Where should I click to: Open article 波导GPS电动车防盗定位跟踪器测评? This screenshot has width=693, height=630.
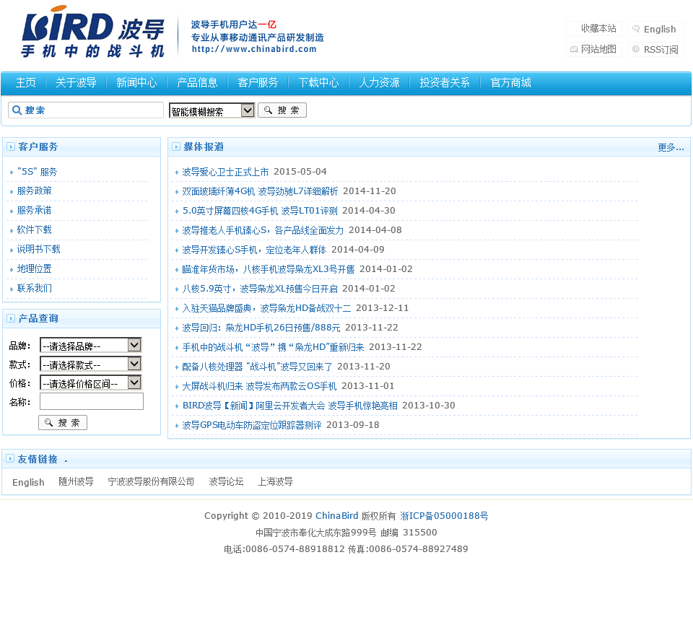(252, 424)
